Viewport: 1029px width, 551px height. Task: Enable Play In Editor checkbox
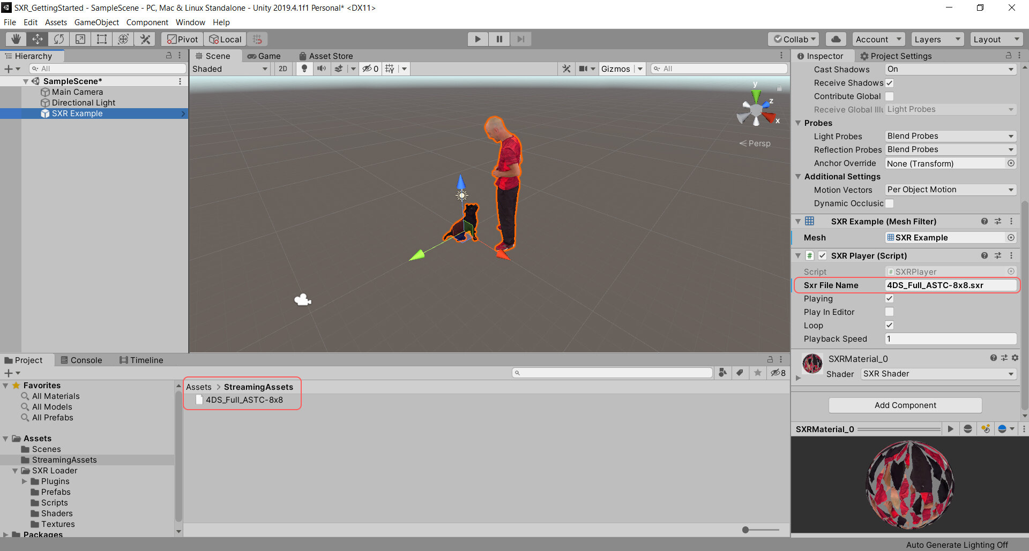890,312
